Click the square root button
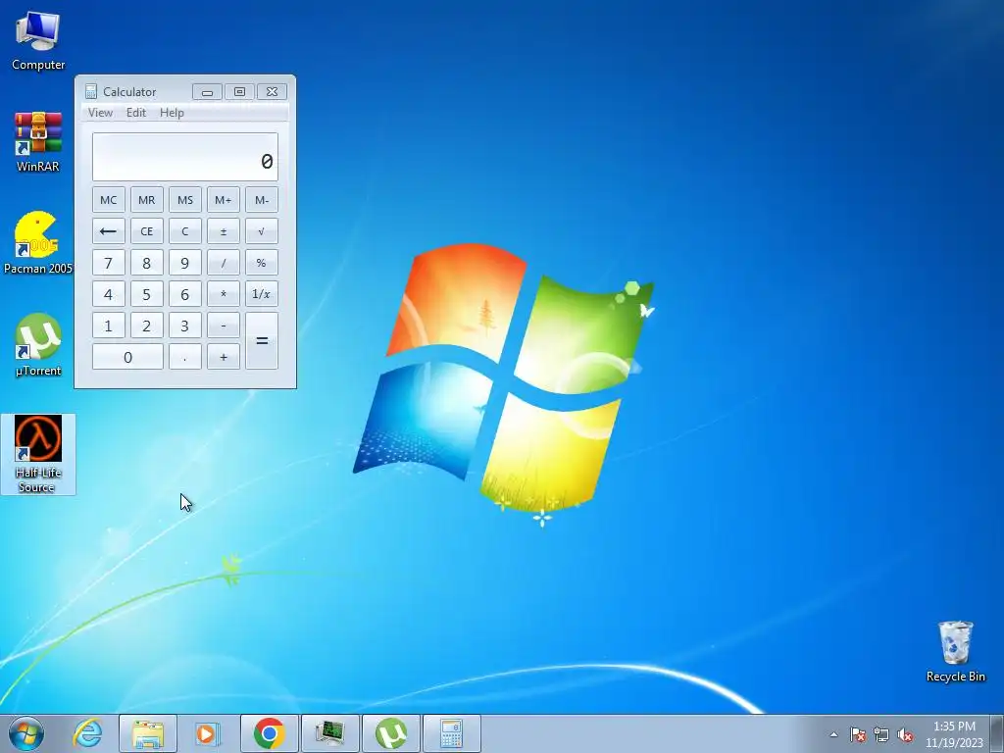Image resolution: width=1004 pixels, height=753 pixels. 262,231
